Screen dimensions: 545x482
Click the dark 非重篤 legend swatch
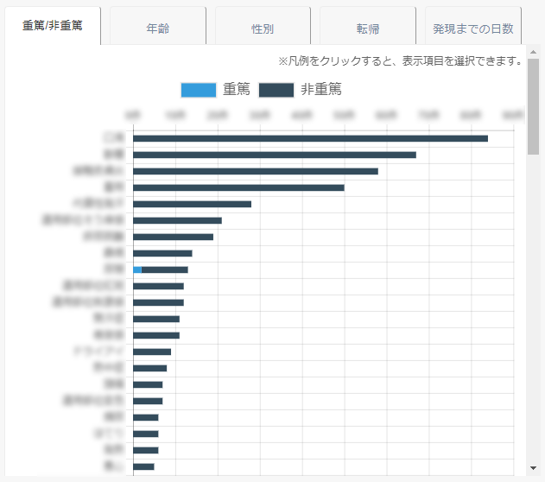point(276,90)
